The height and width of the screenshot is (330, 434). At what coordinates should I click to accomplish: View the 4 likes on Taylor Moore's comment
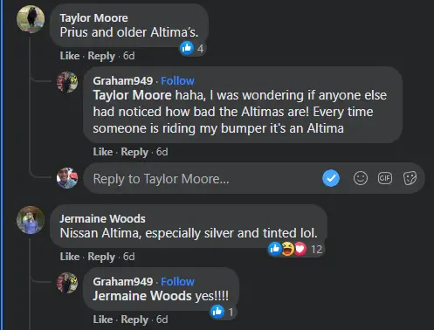192,48
